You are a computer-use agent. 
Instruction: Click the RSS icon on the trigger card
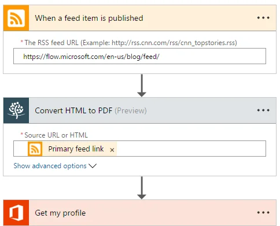tap(16, 18)
